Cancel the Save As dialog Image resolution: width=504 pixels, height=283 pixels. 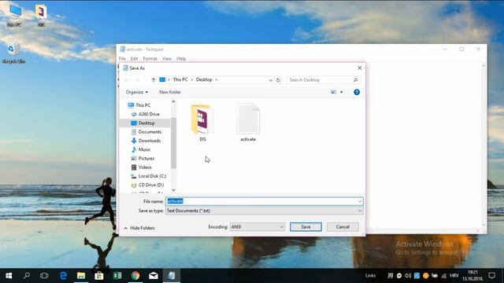[x=343, y=227]
